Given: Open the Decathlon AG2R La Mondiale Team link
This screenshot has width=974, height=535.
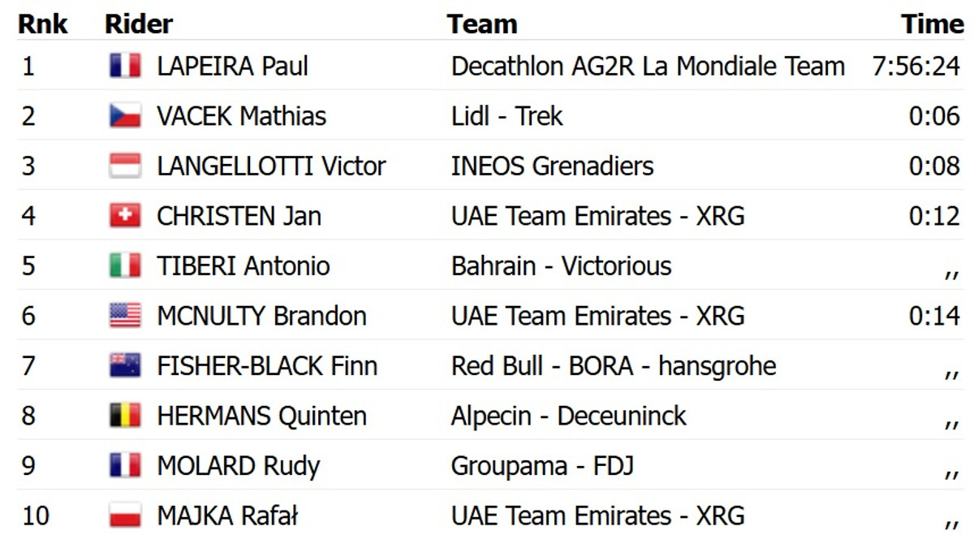Looking at the screenshot, I should [648, 66].
